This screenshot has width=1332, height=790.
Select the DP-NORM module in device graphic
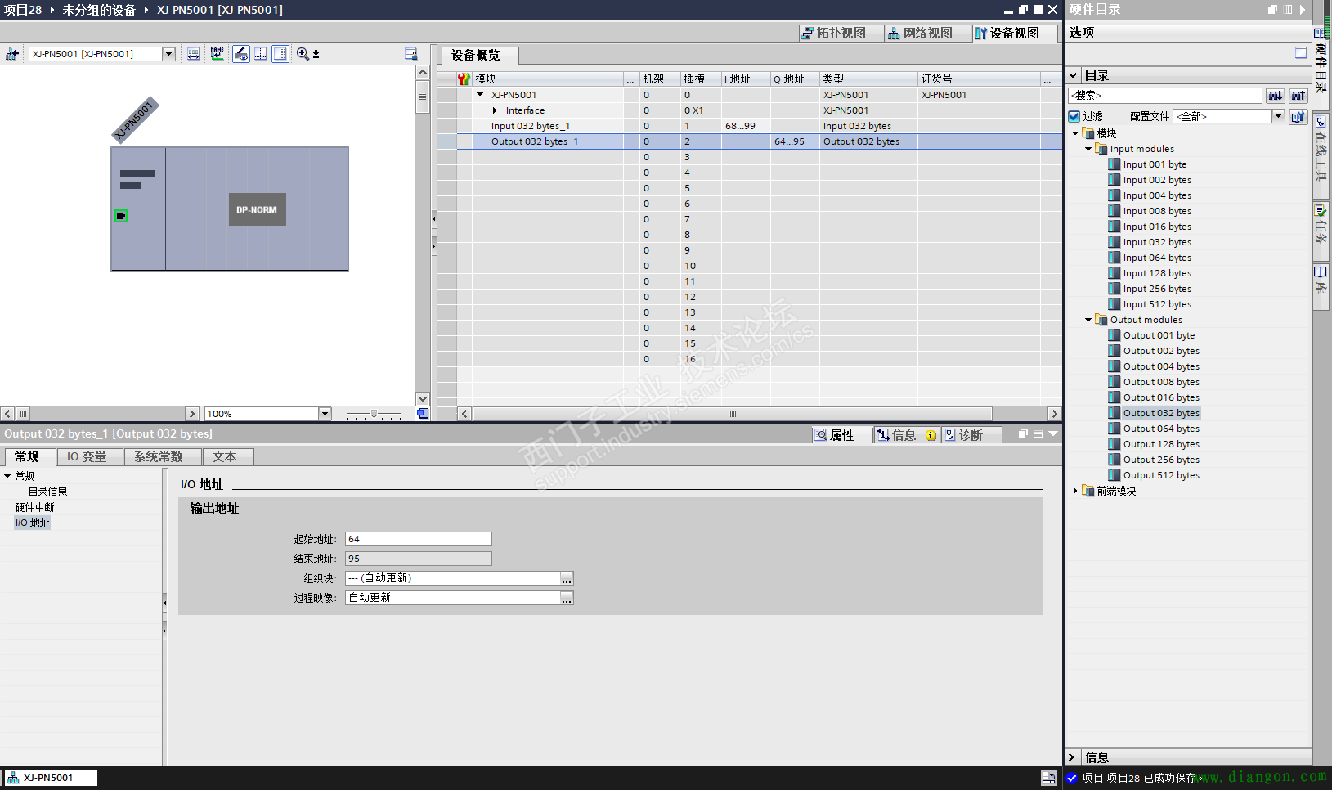tap(257, 209)
